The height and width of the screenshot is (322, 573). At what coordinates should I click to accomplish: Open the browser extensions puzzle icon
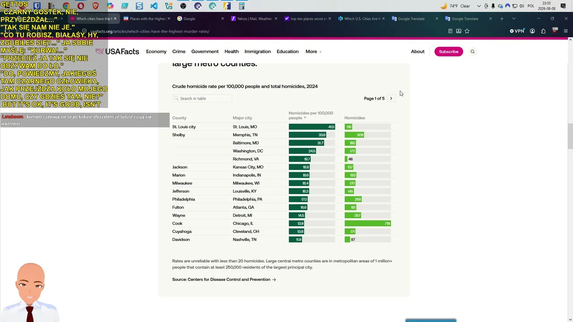tap(543, 31)
